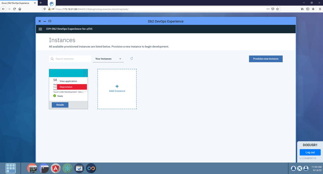This screenshot has height=174, width=323.
Task: Choose Deprovision from the context menu
Action: click(x=72, y=87)
